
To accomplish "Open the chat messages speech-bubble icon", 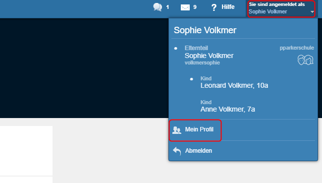I will 158,7.
